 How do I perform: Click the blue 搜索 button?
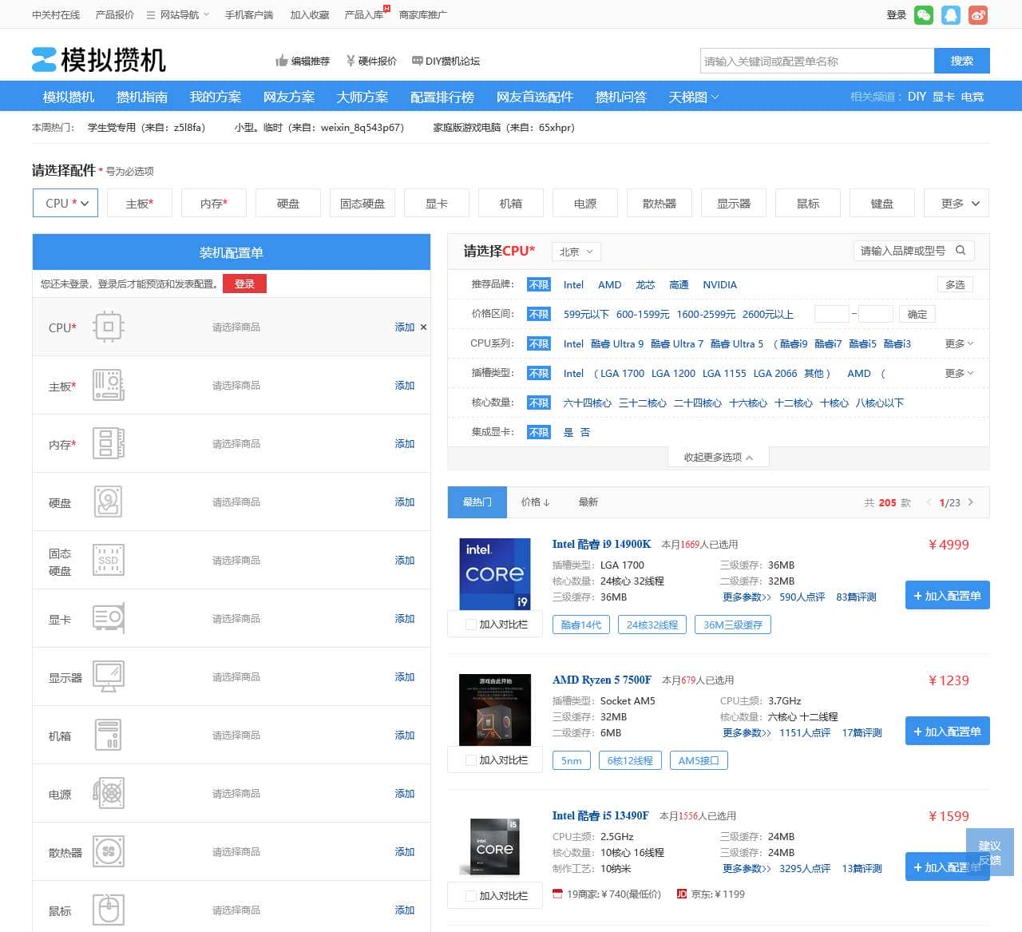coord(962,61)
